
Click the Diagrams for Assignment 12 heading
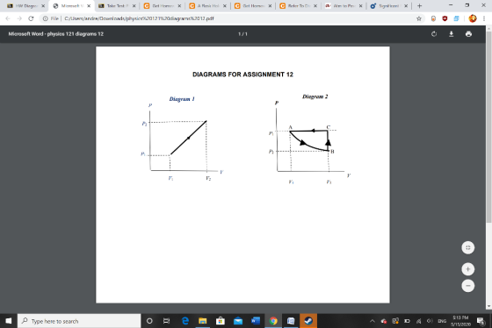[x=242, y=75]
